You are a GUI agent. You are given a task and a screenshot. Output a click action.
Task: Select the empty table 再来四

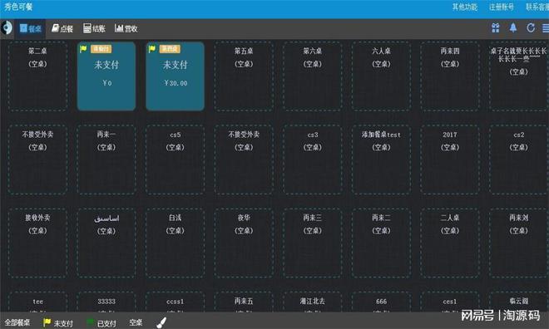pos(450,76)
